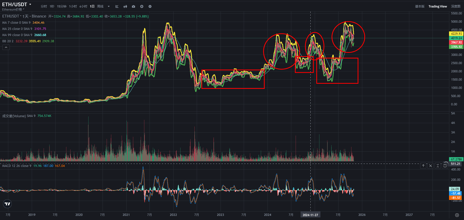Click the candlestick chart style icon
464x220 pixels.
(x=125, y=6)
